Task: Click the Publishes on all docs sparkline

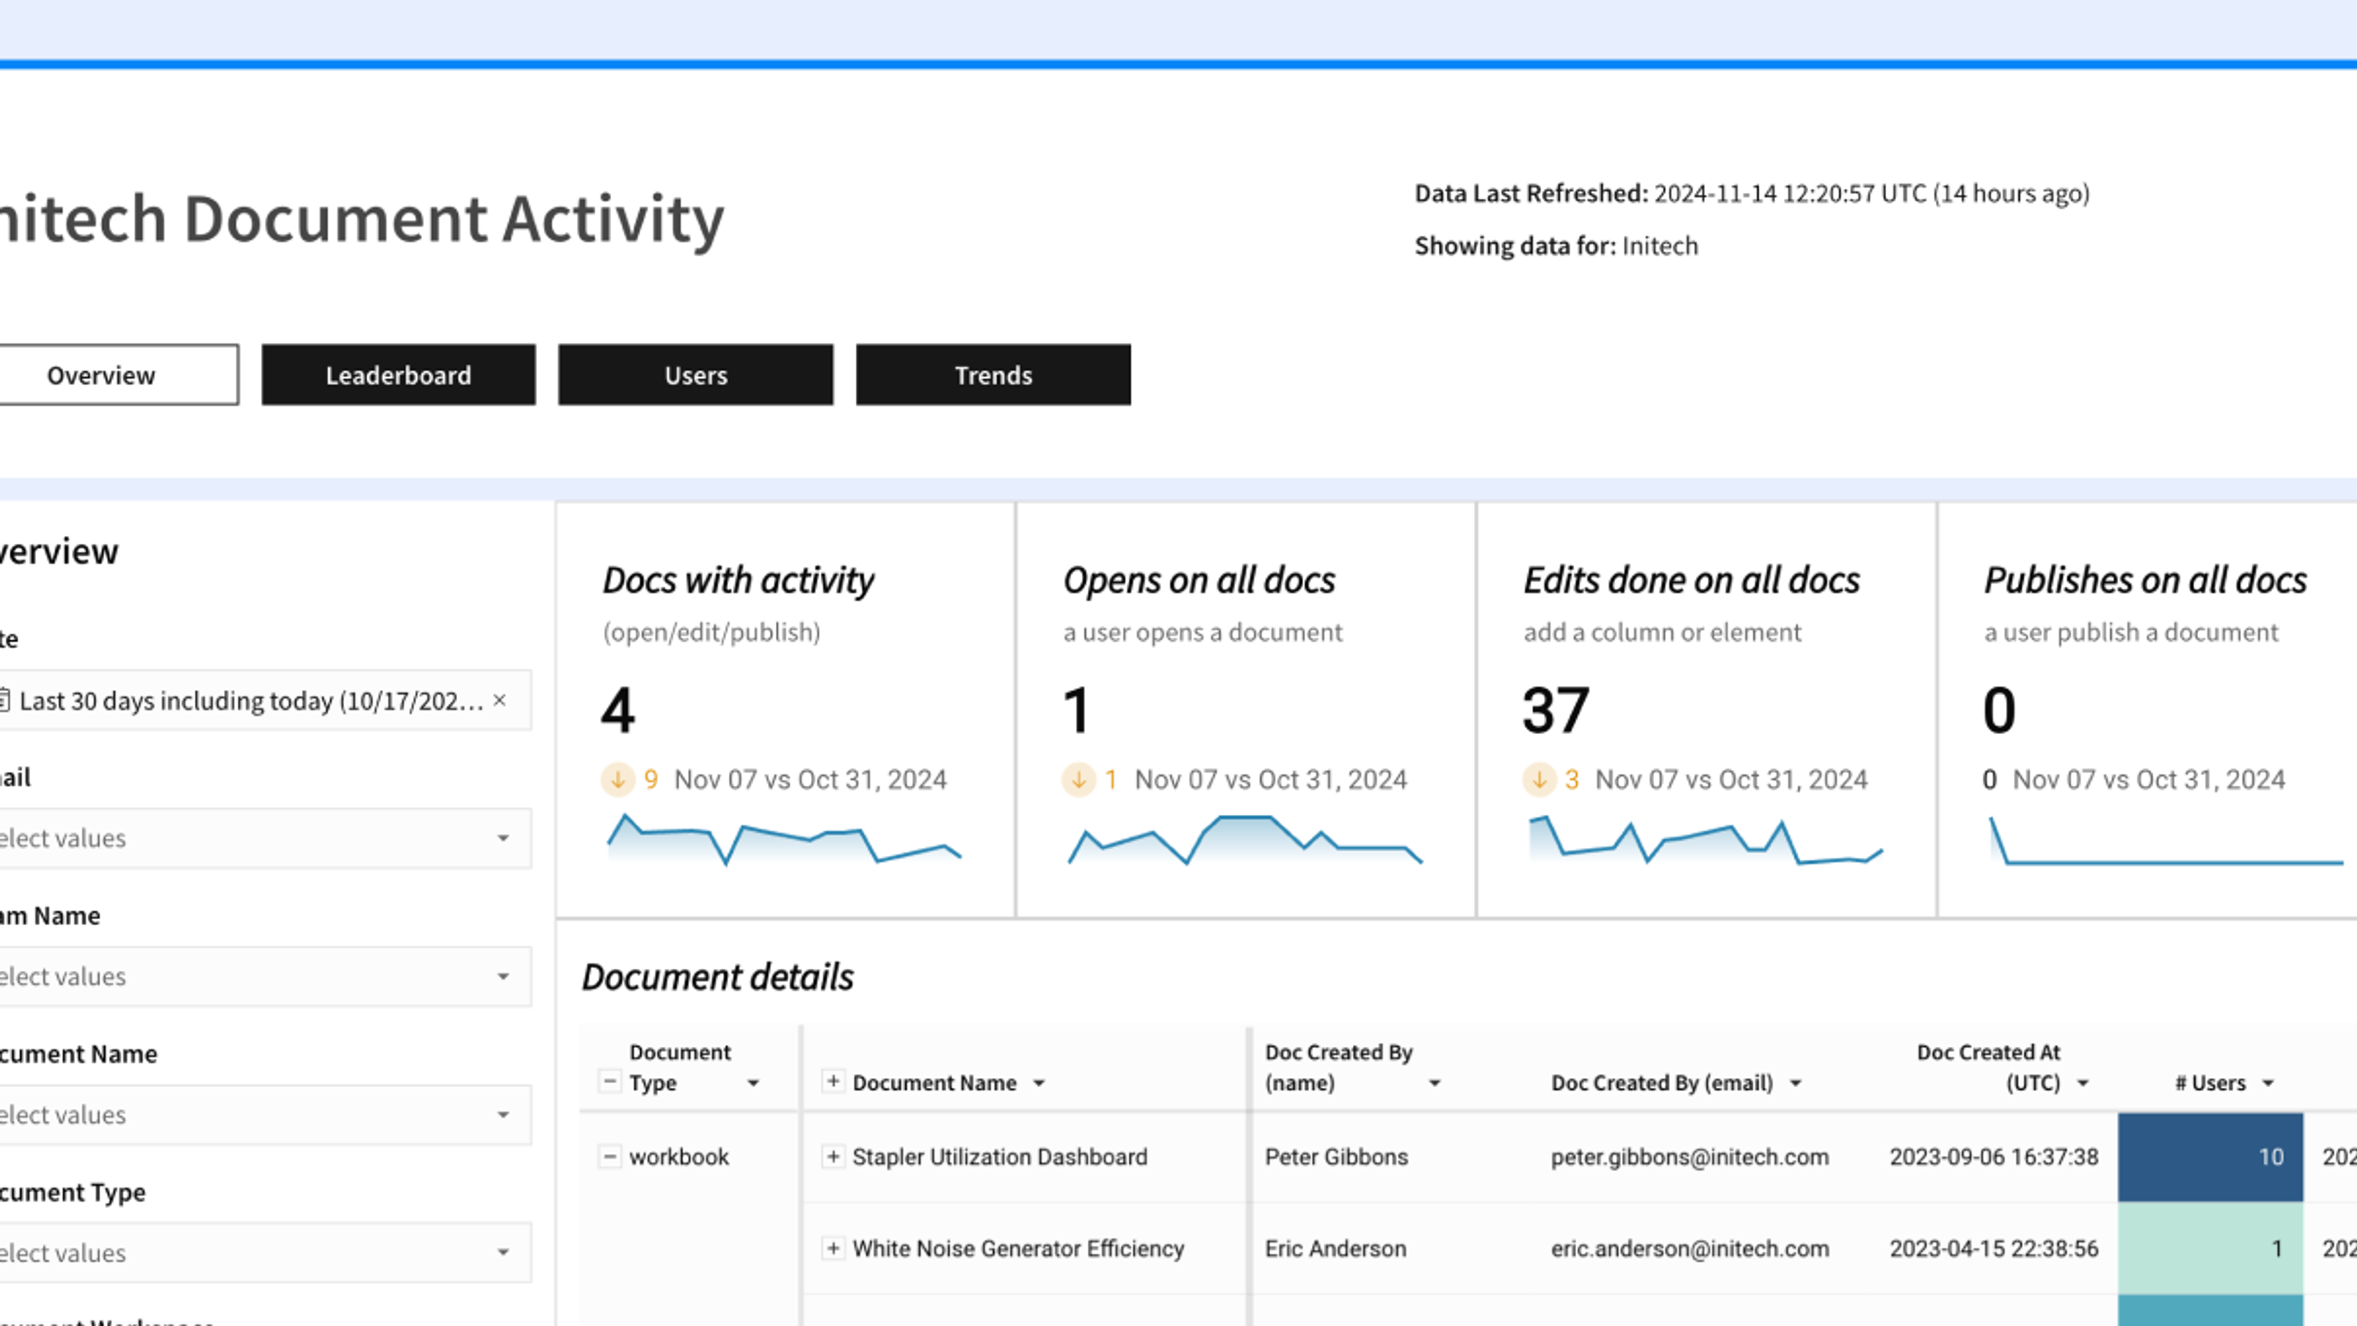Action: coord(2167,840)
